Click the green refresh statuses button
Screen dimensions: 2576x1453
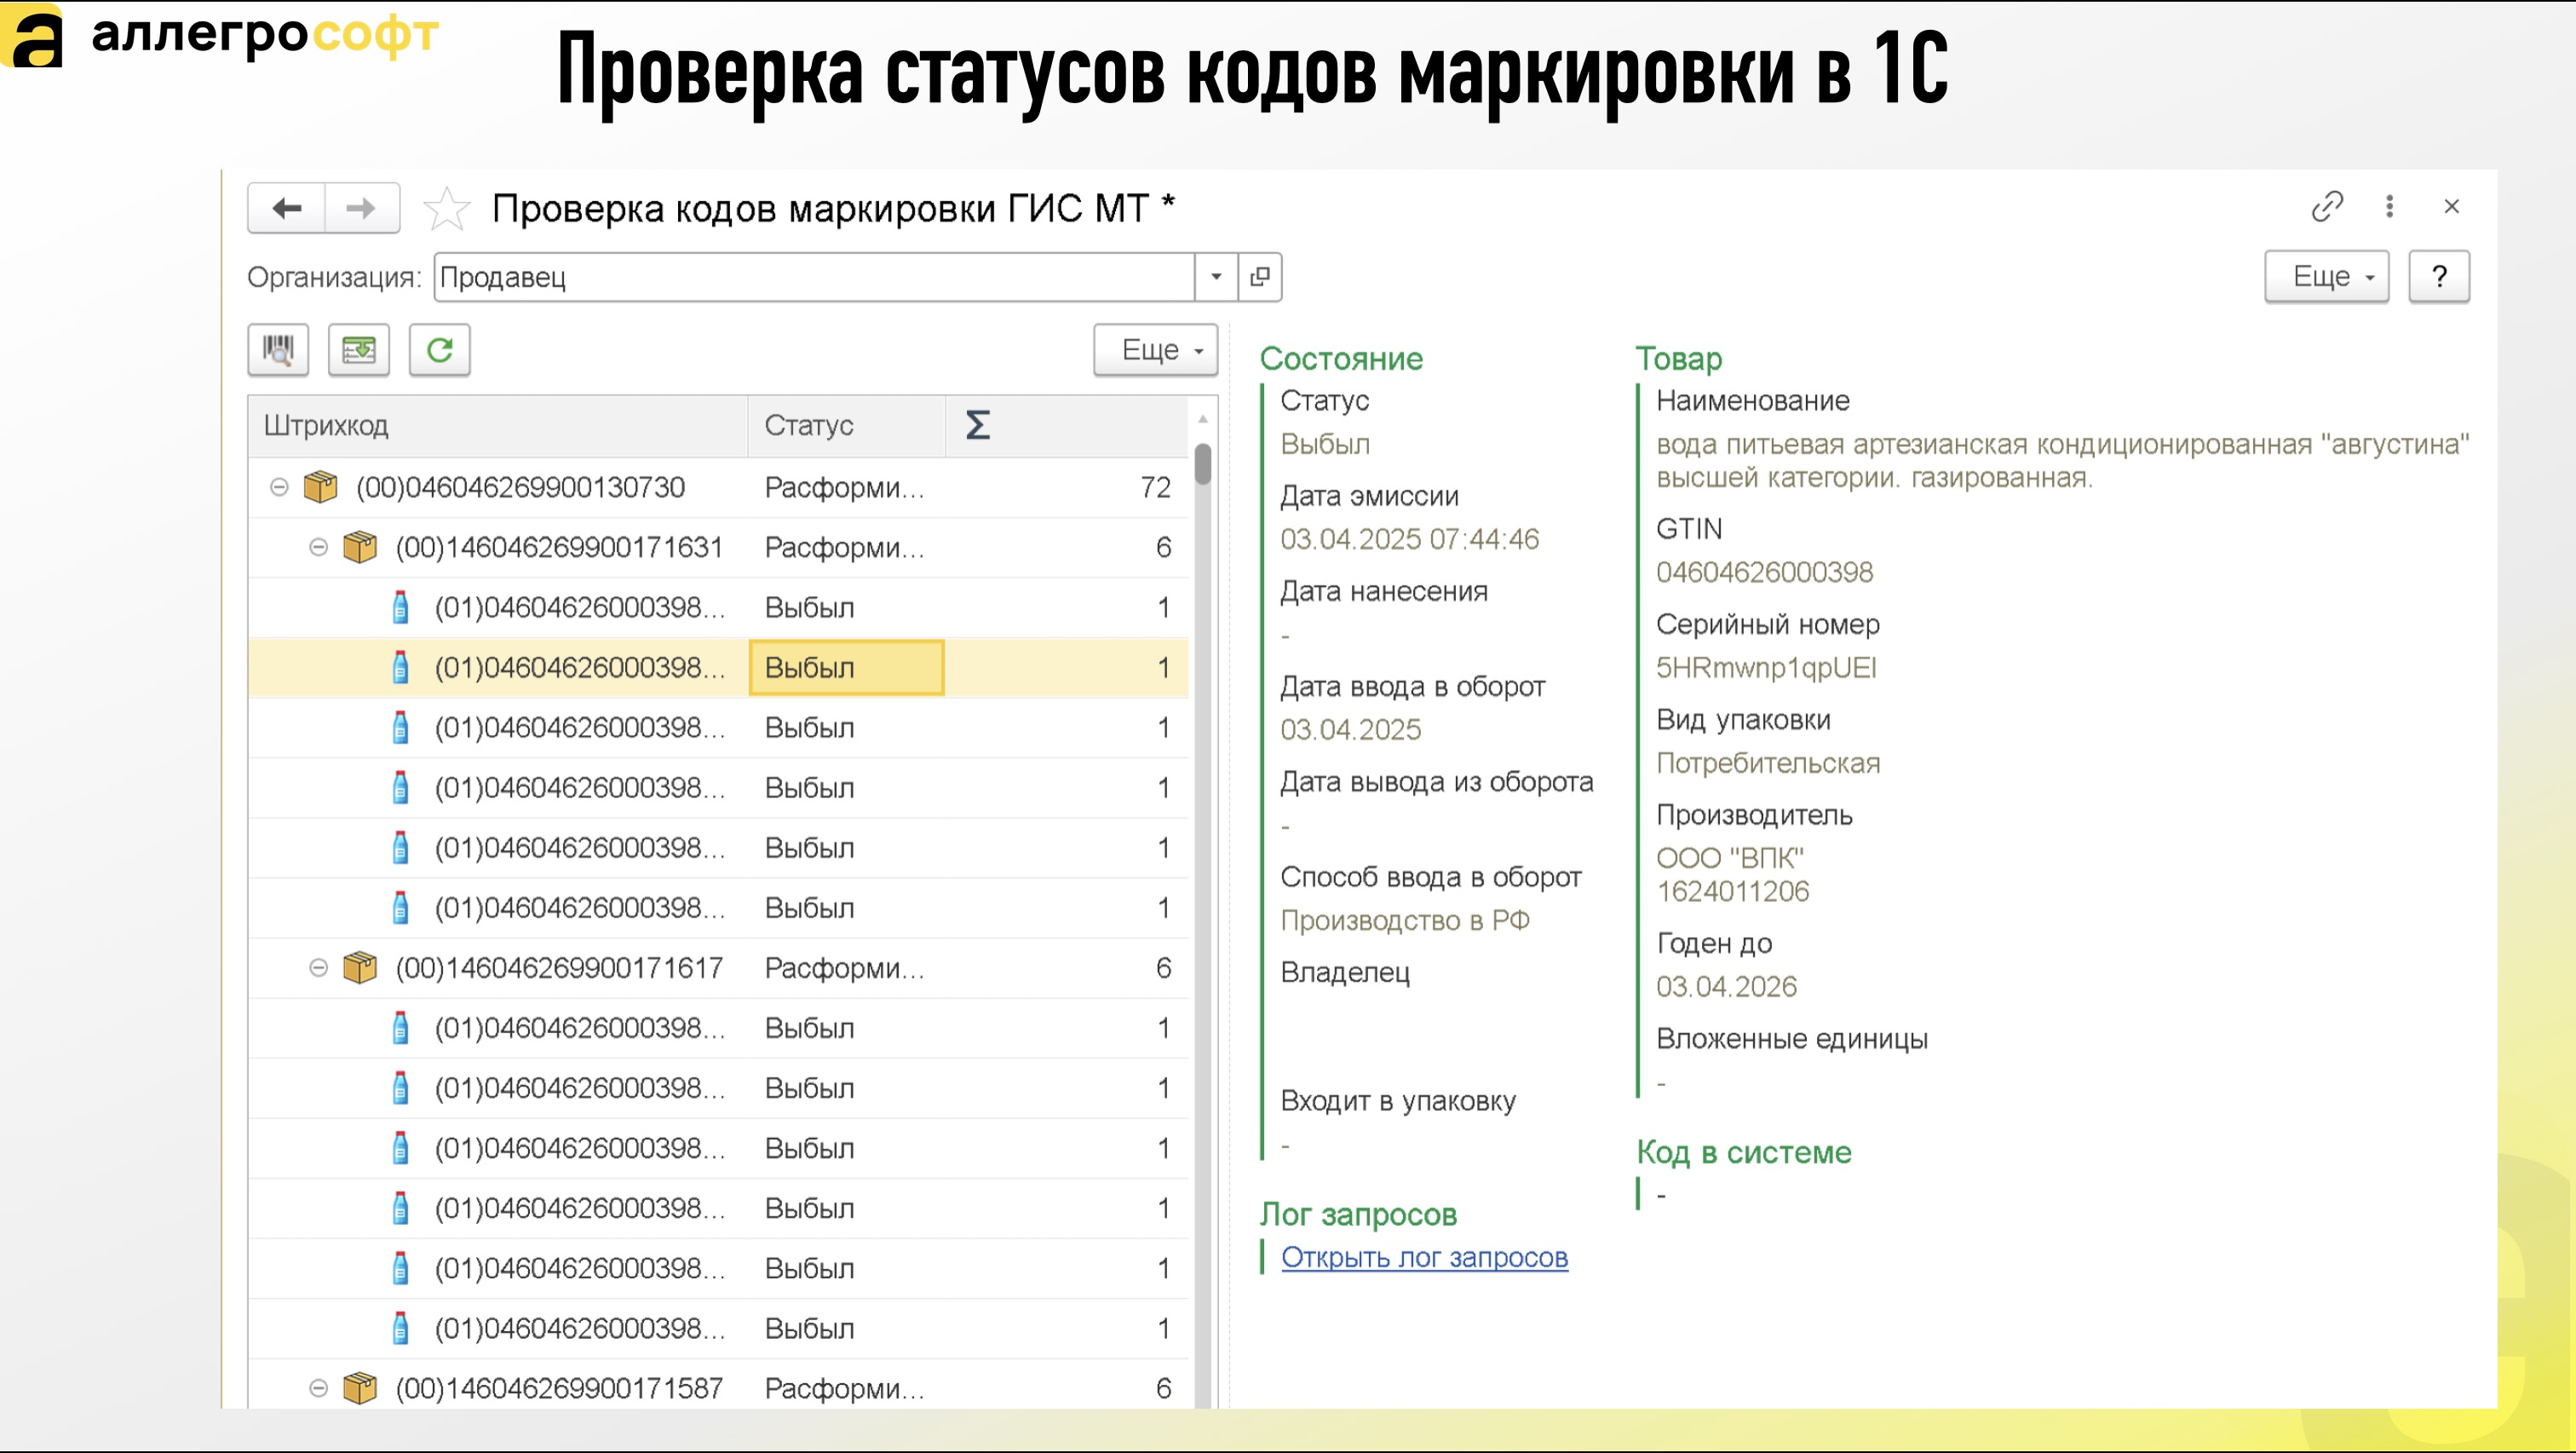440,350
